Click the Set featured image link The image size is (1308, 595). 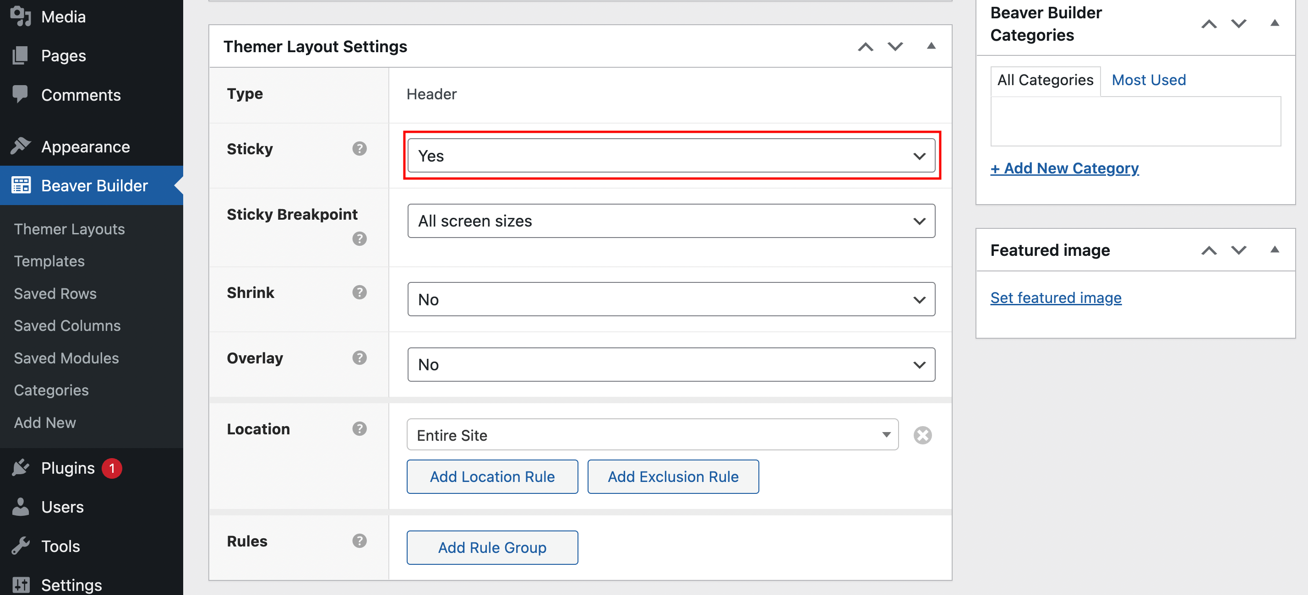[1055, 298]
